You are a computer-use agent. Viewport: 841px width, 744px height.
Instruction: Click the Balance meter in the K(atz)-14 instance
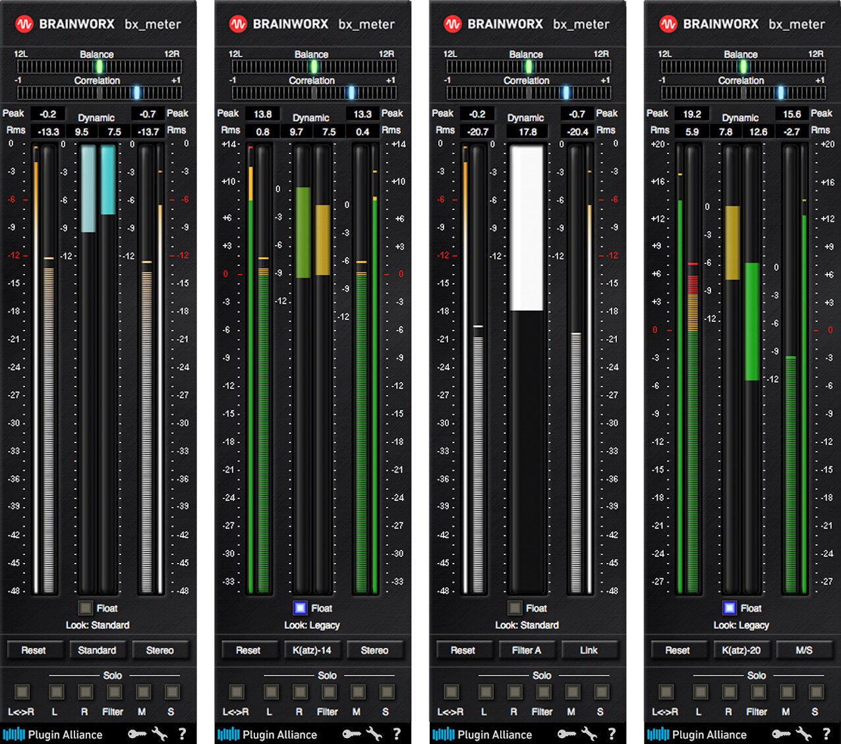coord(314,66)
